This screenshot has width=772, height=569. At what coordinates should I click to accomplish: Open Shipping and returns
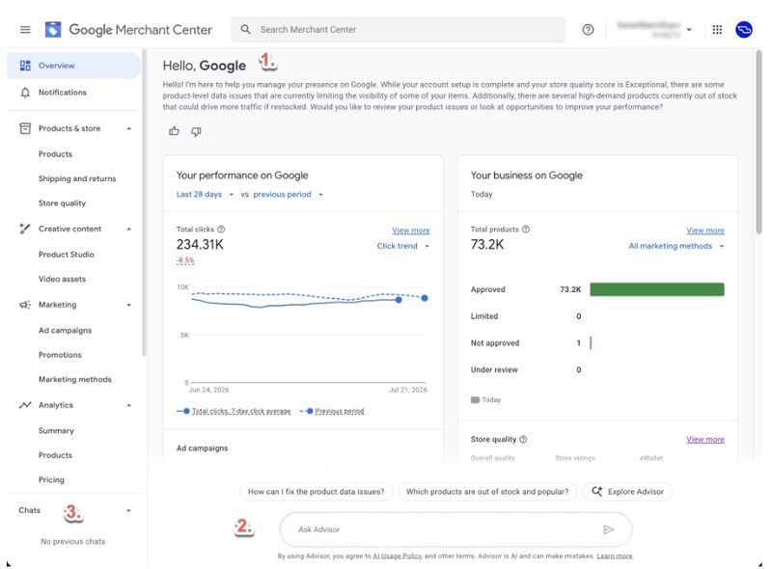(77, 178)
